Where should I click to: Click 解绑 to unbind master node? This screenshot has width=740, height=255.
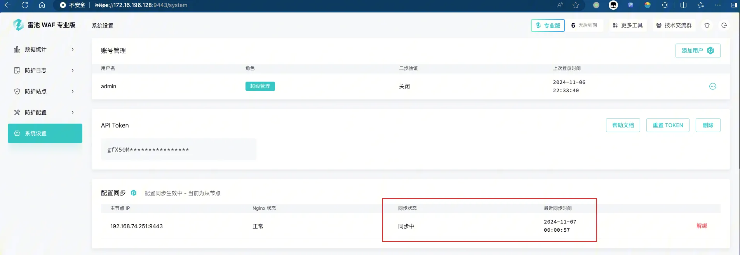click(x=702, y=226)
